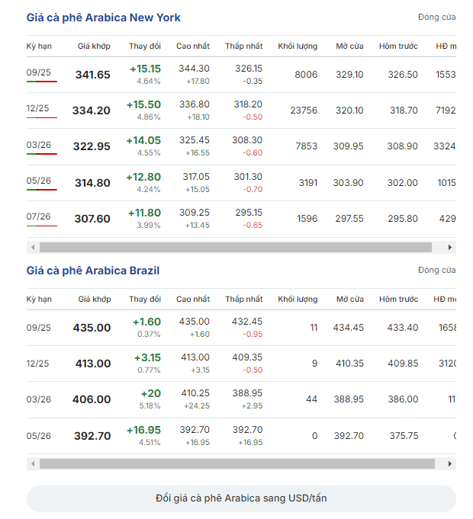The width and height of the screenshot is (473, 519).
Task: Select New York 03/26 contract term
Action: coord(39,145)
